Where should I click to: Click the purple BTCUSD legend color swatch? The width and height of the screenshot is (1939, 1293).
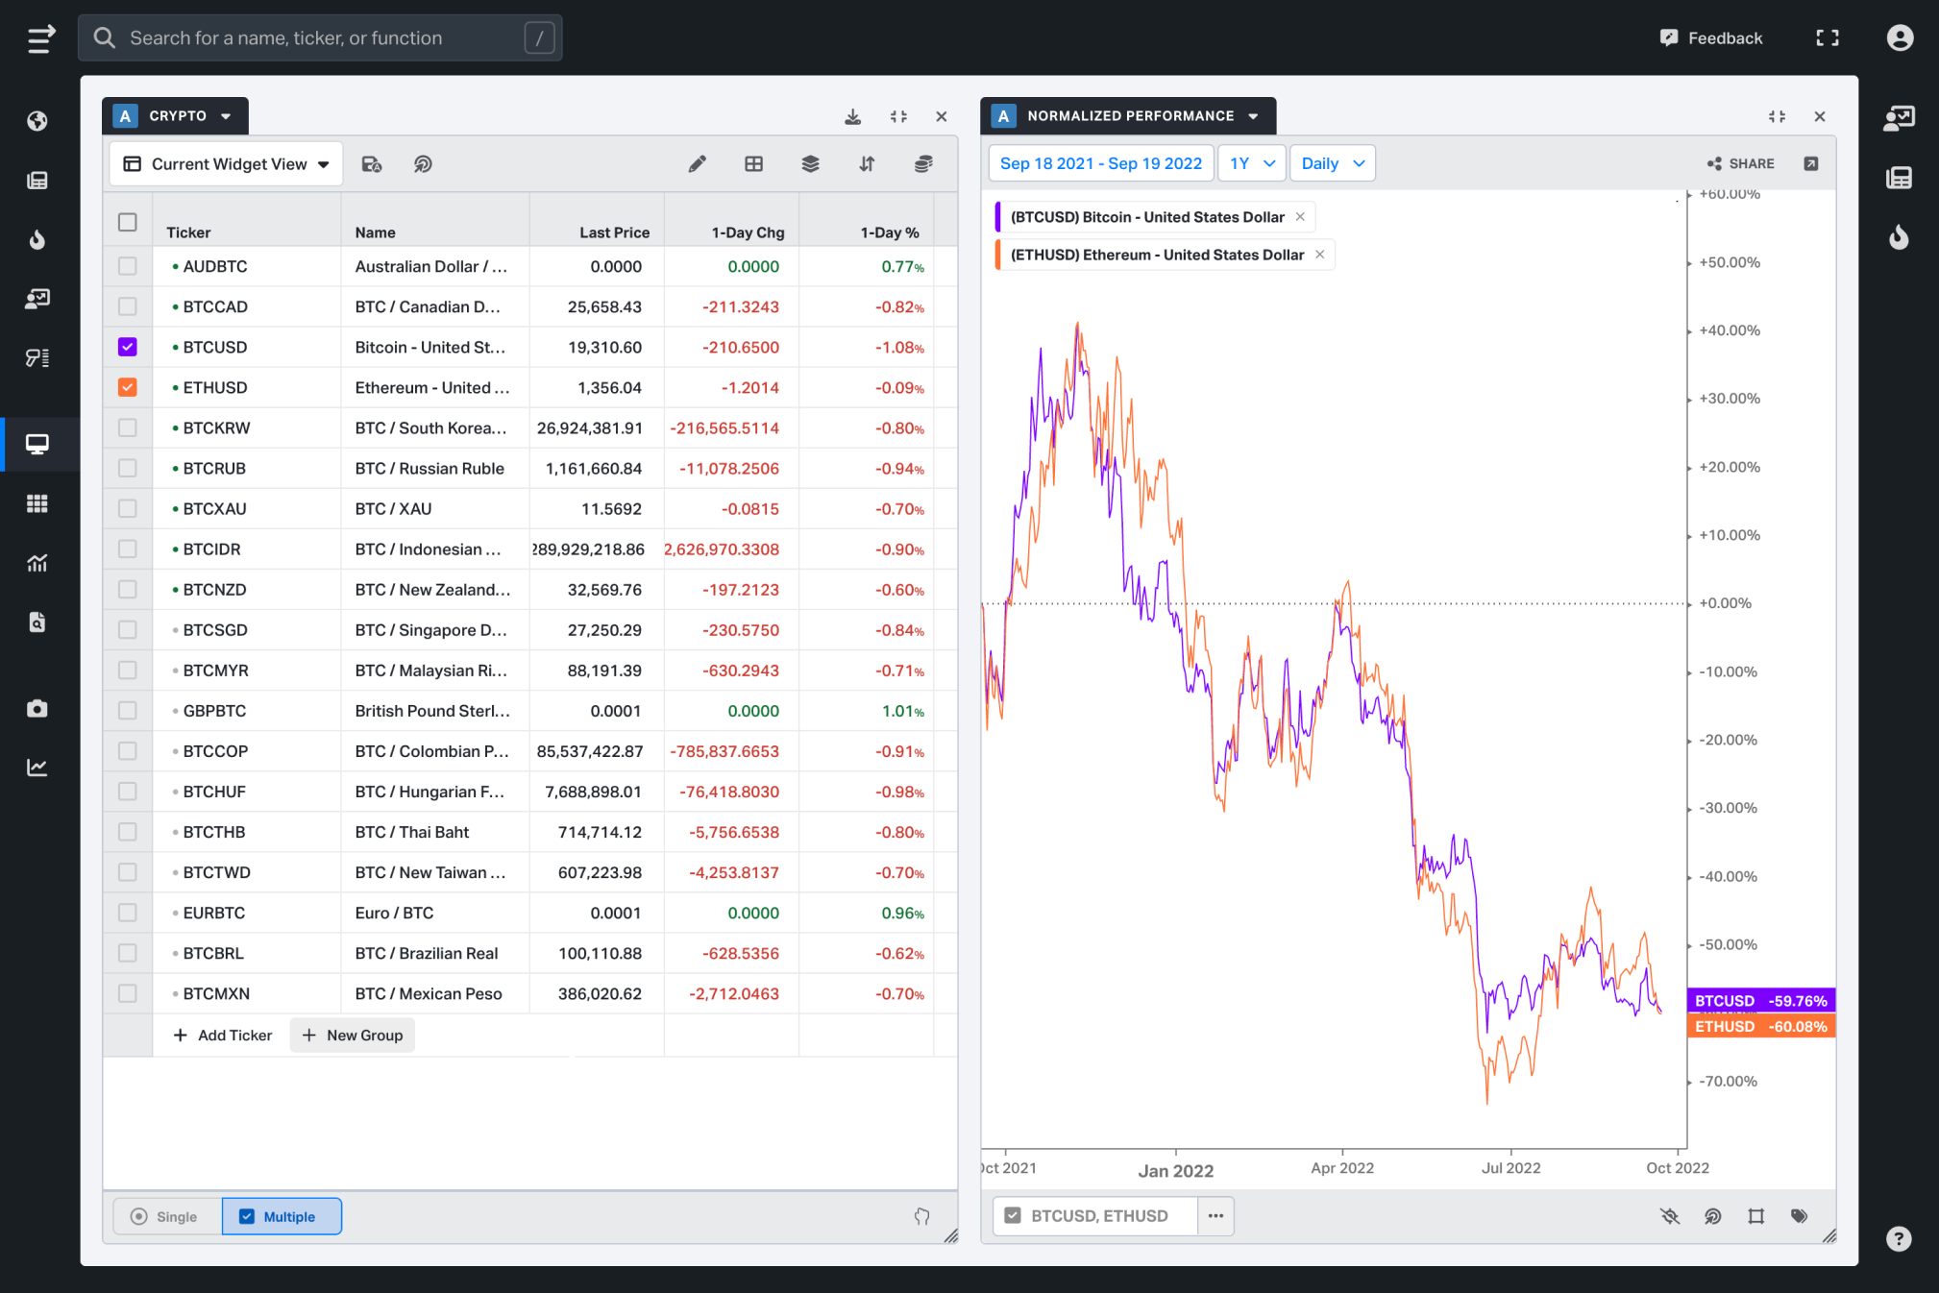(x=998, y=217)
